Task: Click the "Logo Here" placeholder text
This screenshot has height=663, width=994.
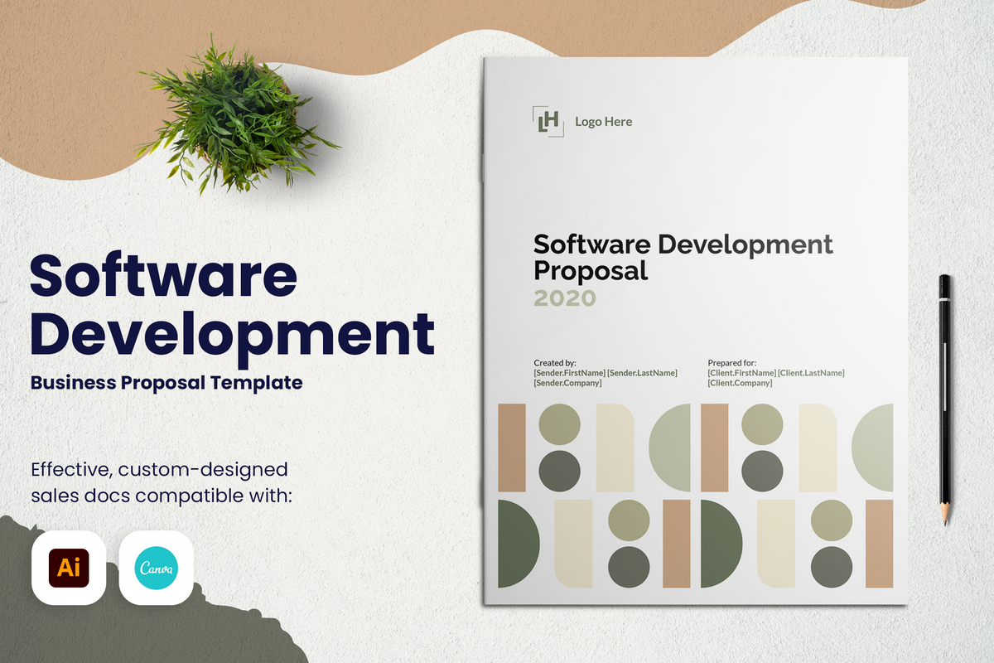Action: point(603,122)
